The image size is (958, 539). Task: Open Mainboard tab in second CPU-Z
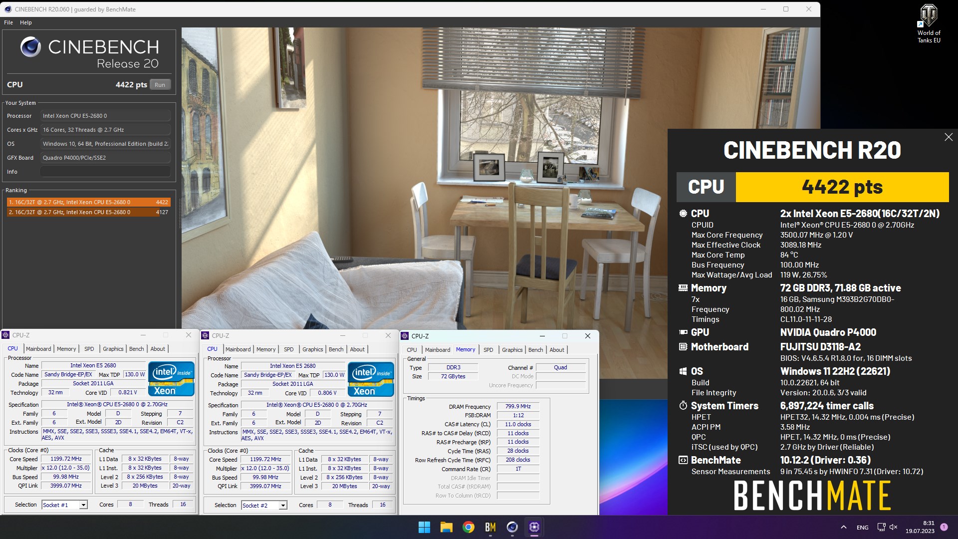coord(238,349)
